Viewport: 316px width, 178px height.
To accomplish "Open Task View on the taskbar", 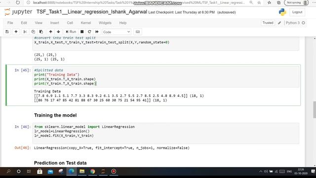I will pos(29,172).
